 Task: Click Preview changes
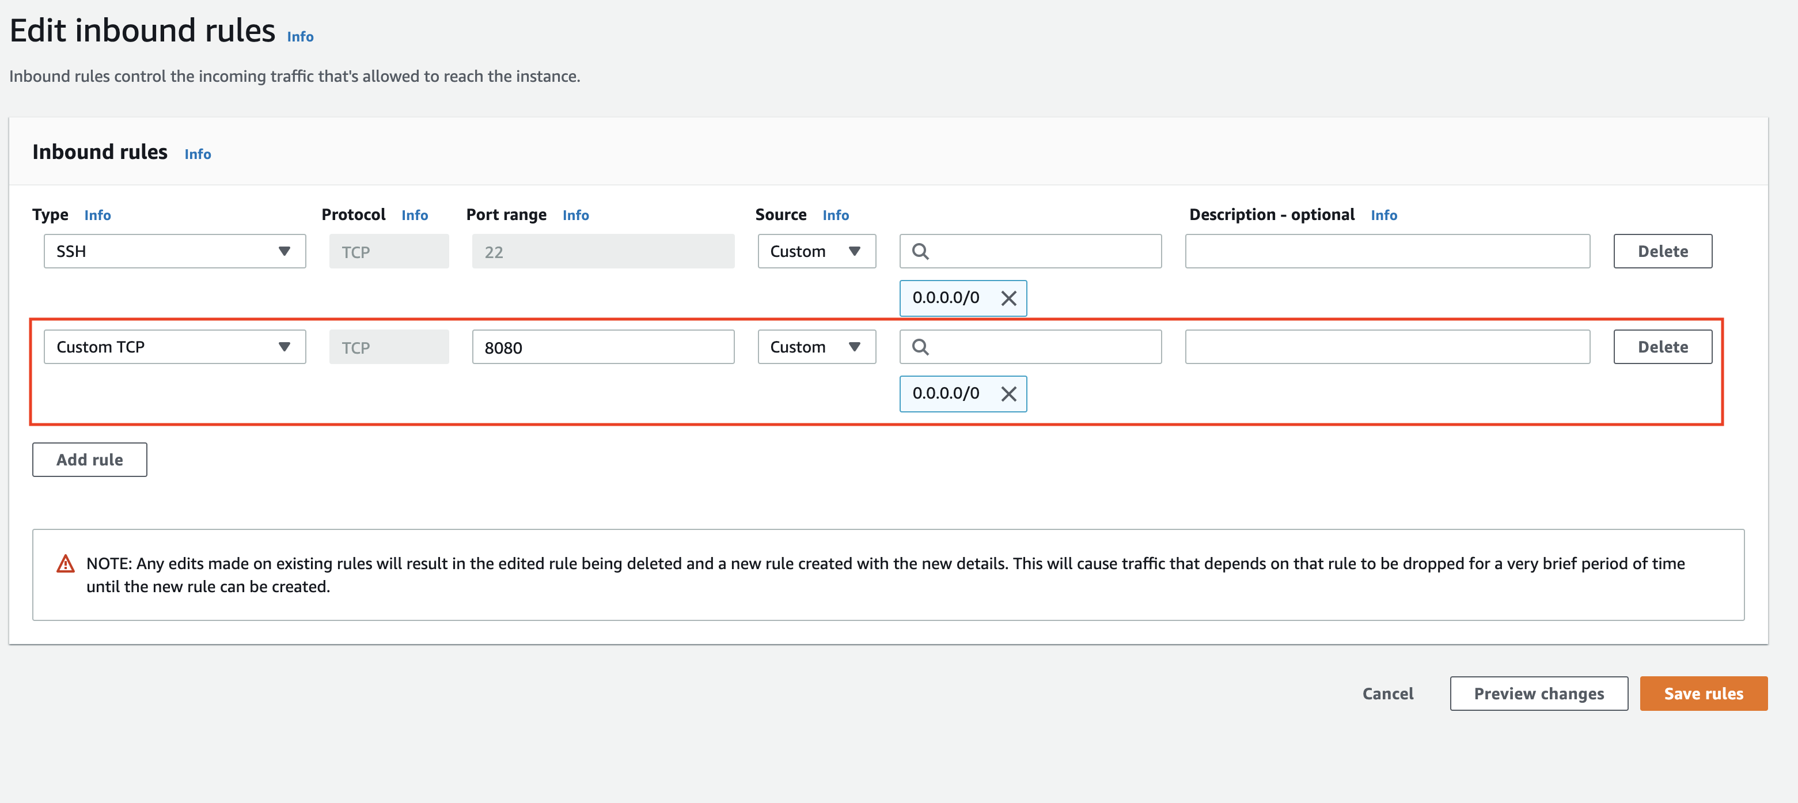1538,694
